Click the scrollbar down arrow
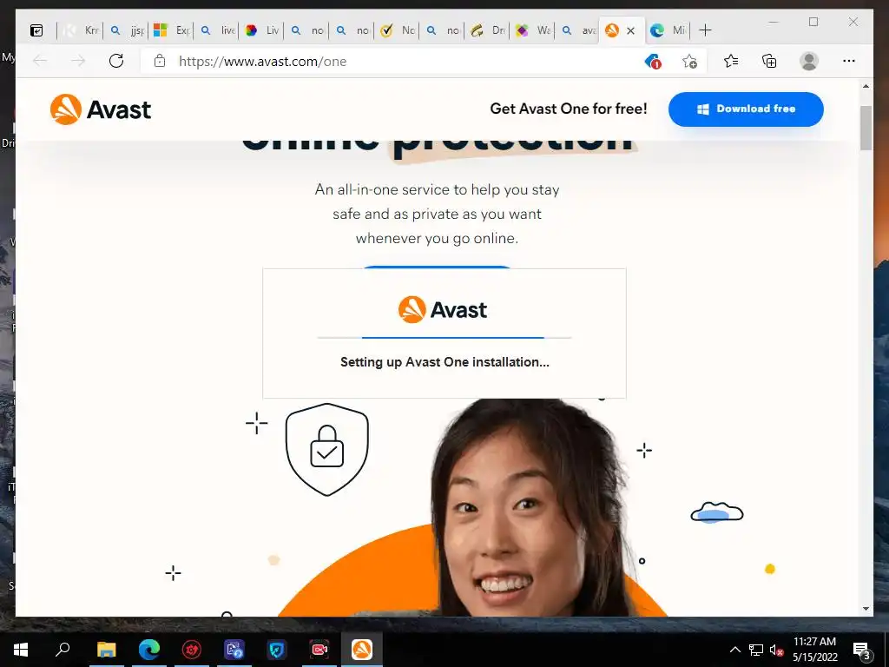The height and width of the screenshot is (667, 889). [x=866, y=609]
